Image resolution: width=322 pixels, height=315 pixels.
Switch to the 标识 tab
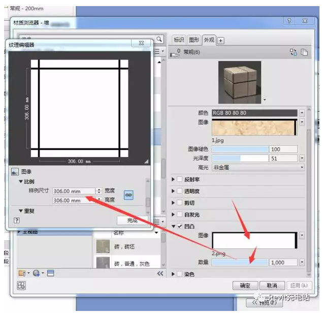pos(179,40)
